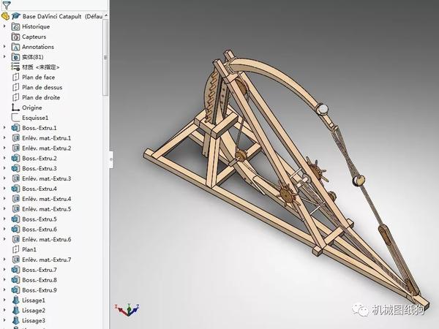Click the 材质 <未指定> material entry
The image size is (439, 329).
pos(40,67)
